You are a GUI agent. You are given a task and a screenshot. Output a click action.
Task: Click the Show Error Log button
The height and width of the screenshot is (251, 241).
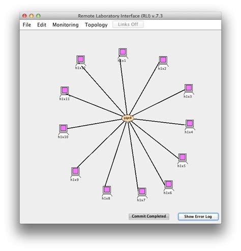(198, 216)
